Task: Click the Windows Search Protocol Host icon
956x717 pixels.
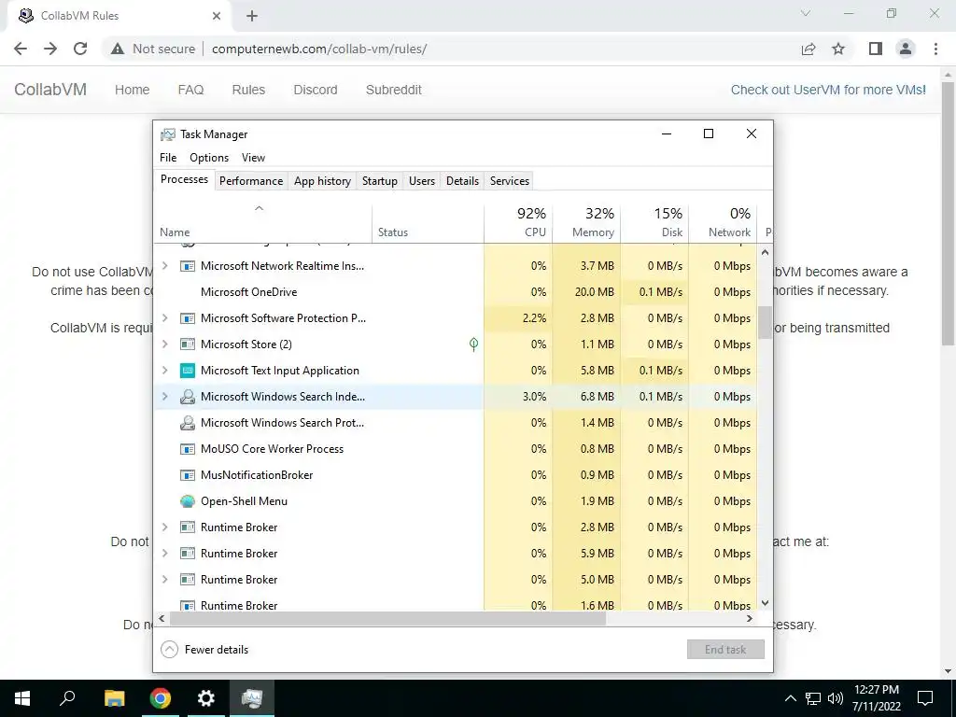Action: coord(188,423)
